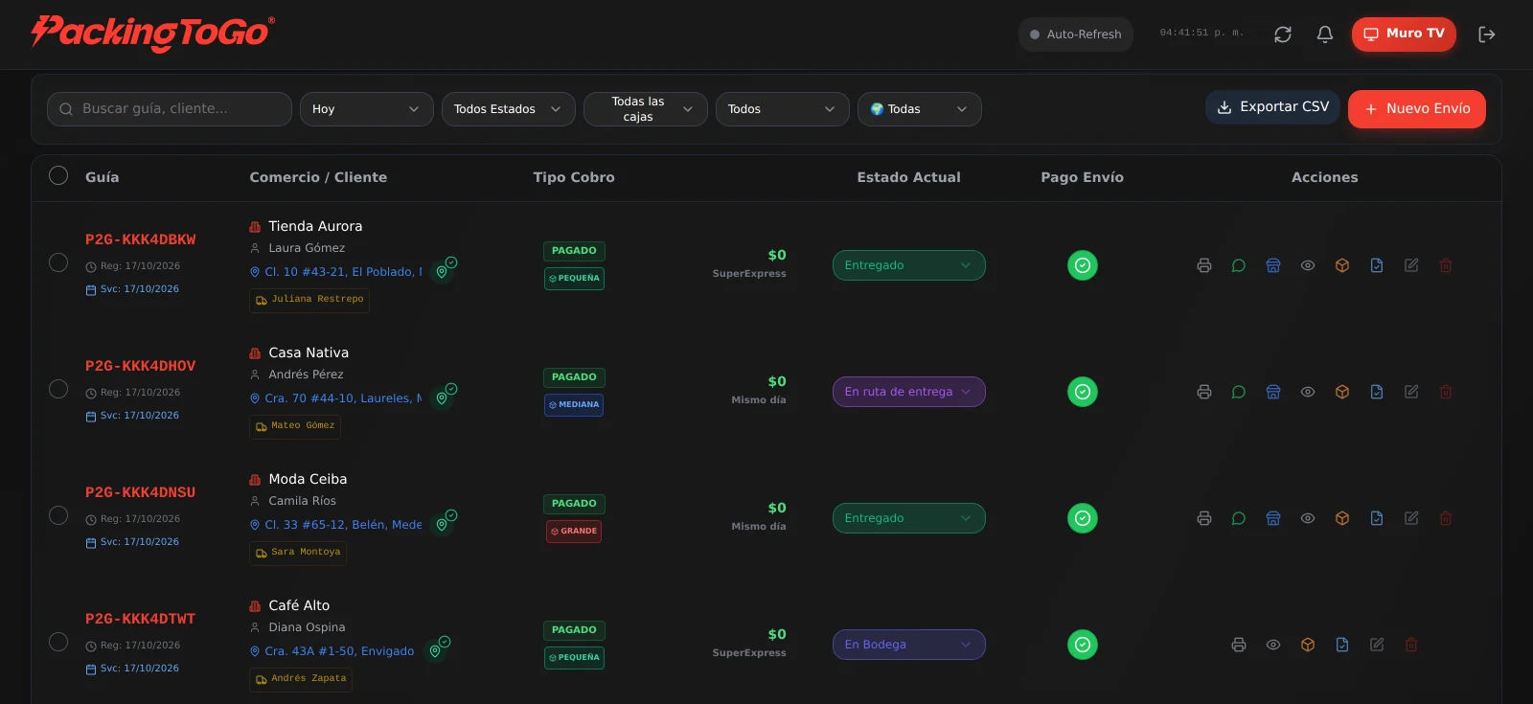
Task: Change Entregado status for Moda Ceiba
Action: point(909,518)
